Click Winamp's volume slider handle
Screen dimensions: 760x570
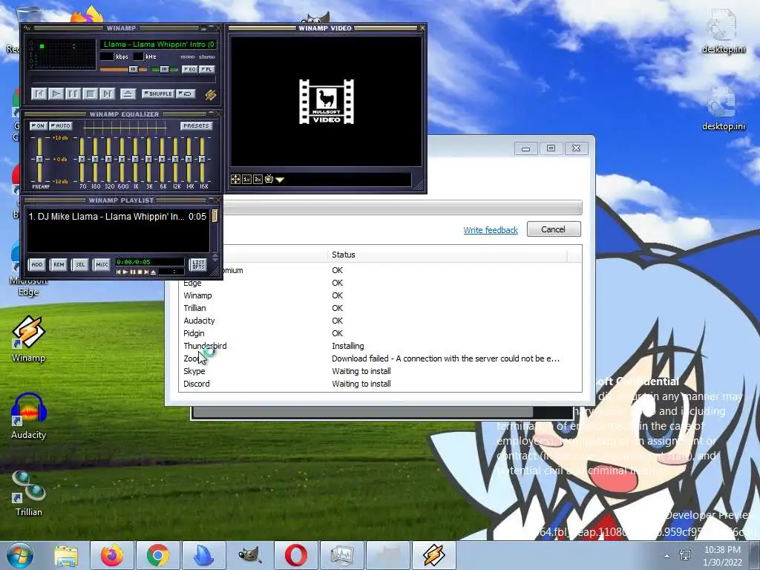point(133,70)
